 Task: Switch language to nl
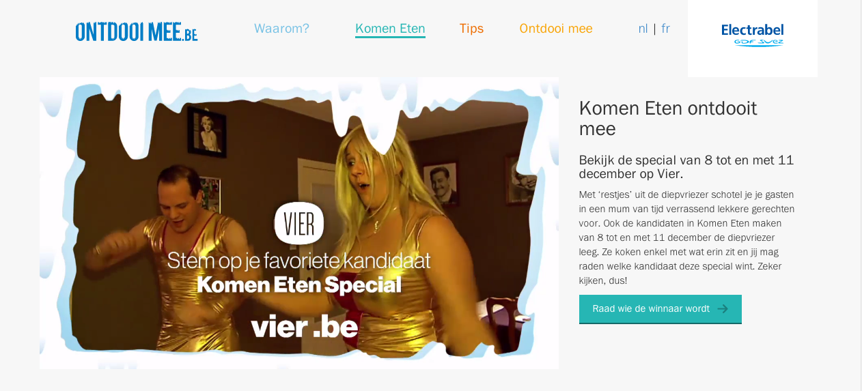643,29
